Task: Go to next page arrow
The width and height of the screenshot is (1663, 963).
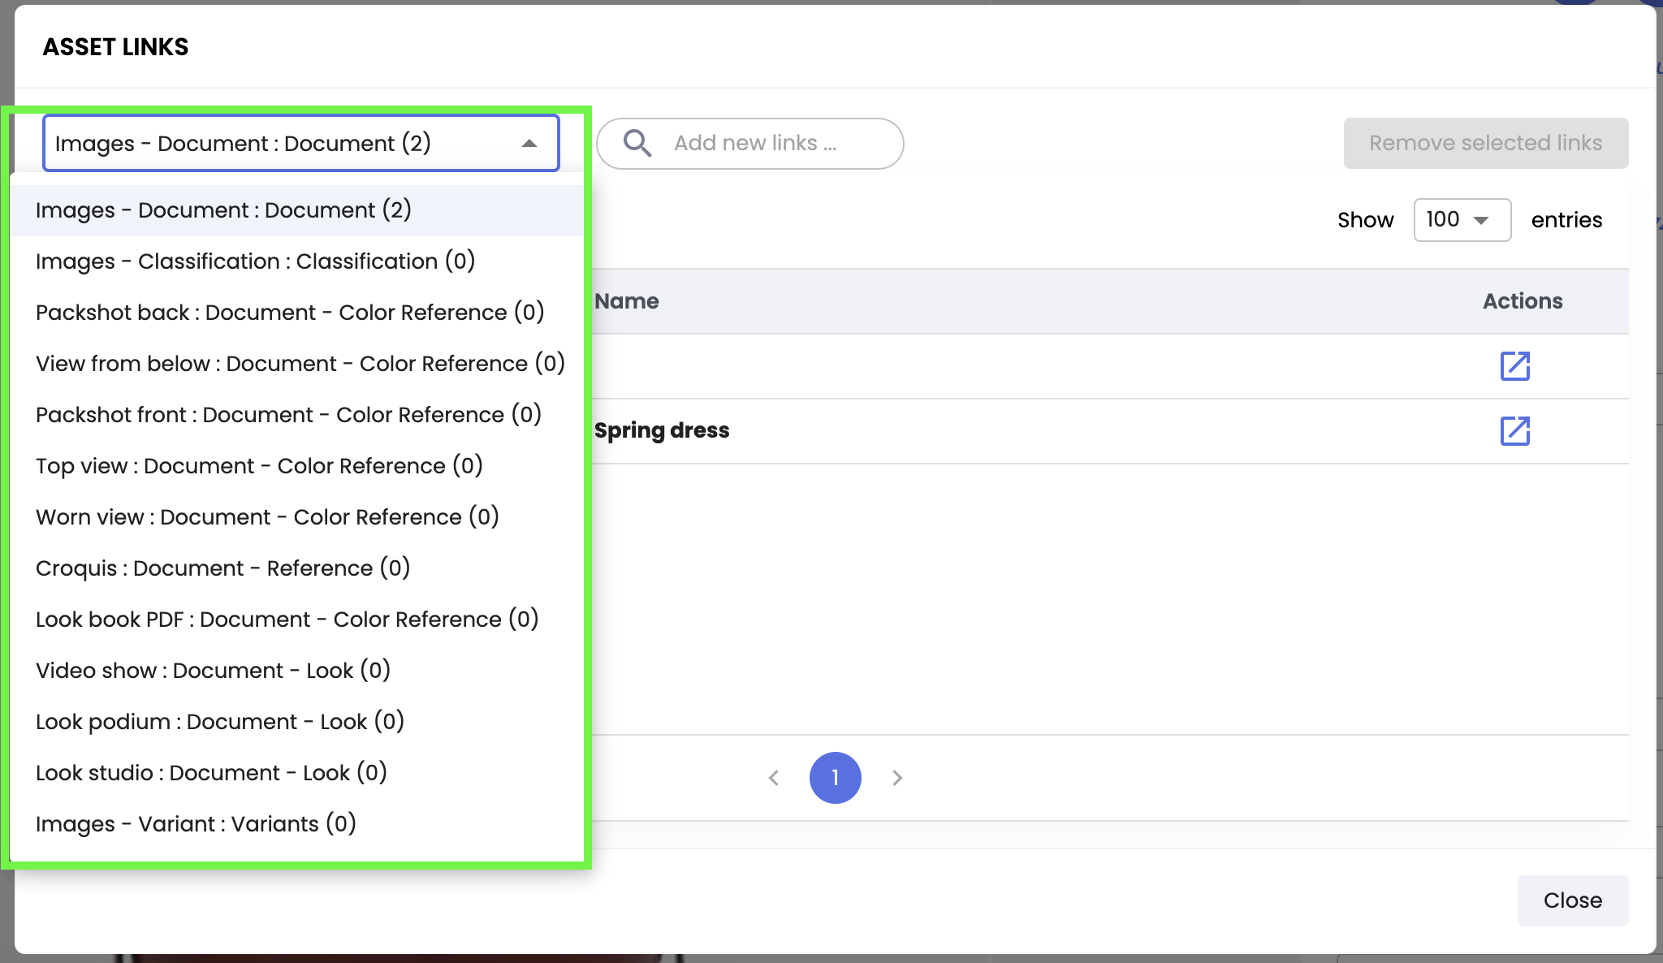Action: pos(896,778)
